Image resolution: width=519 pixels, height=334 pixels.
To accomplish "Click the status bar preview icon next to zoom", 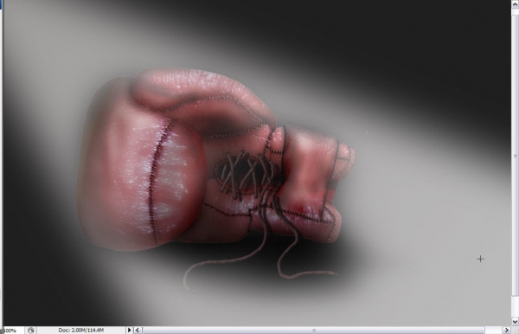I will point(31,331).
